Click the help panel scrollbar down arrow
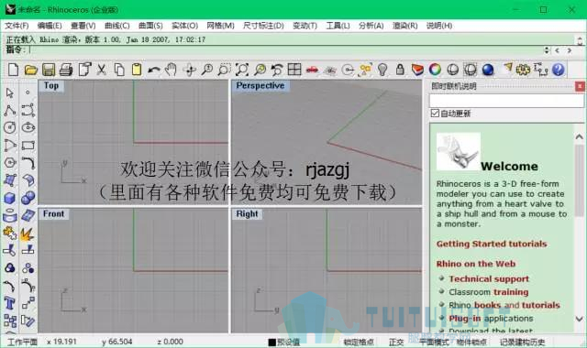 pos(579,319)
